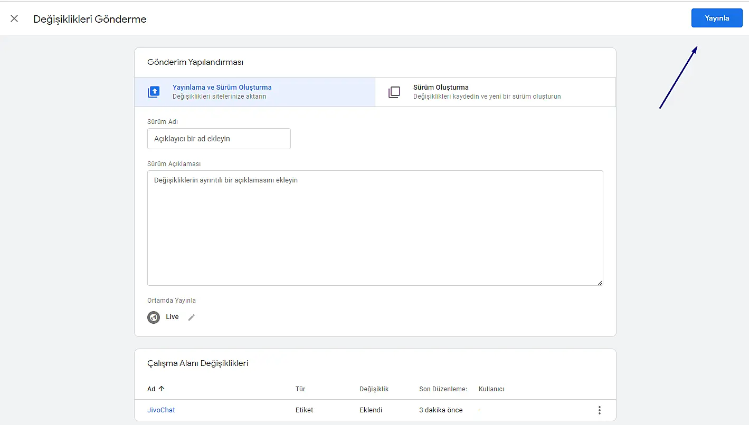749x425 pixels.
Task: Close the Değişiklikleri Gönderme panel
Action: pyautogui.click(x=14, y=19)
